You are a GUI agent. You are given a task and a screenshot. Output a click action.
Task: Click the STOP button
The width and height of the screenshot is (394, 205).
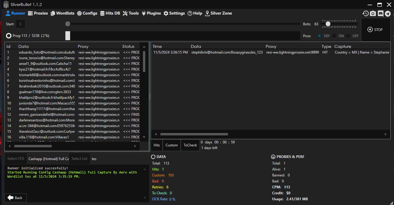tap(375, 29)
